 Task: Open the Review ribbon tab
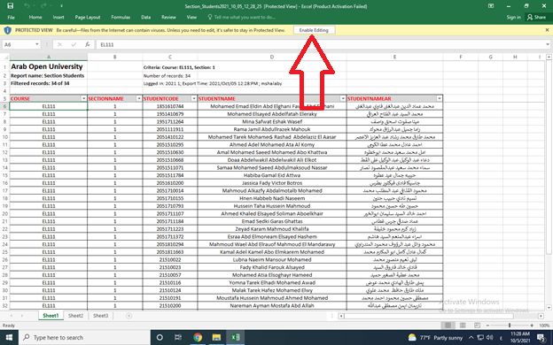click(168, 17)
